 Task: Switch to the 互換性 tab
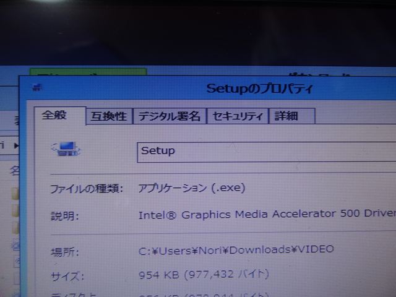109,116
